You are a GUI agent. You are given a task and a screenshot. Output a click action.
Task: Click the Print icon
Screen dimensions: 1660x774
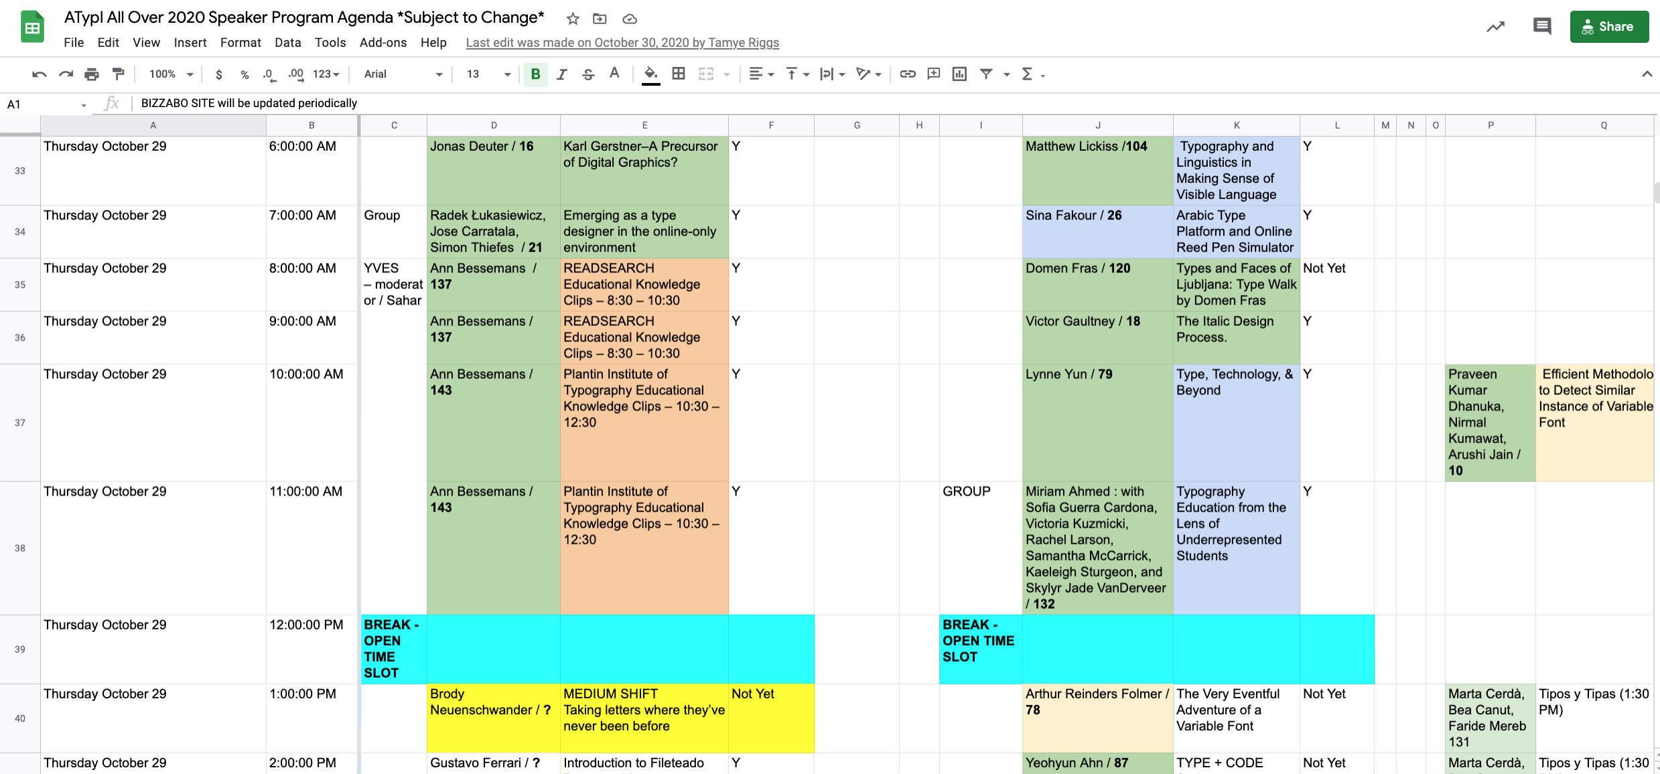click(92, 74)
